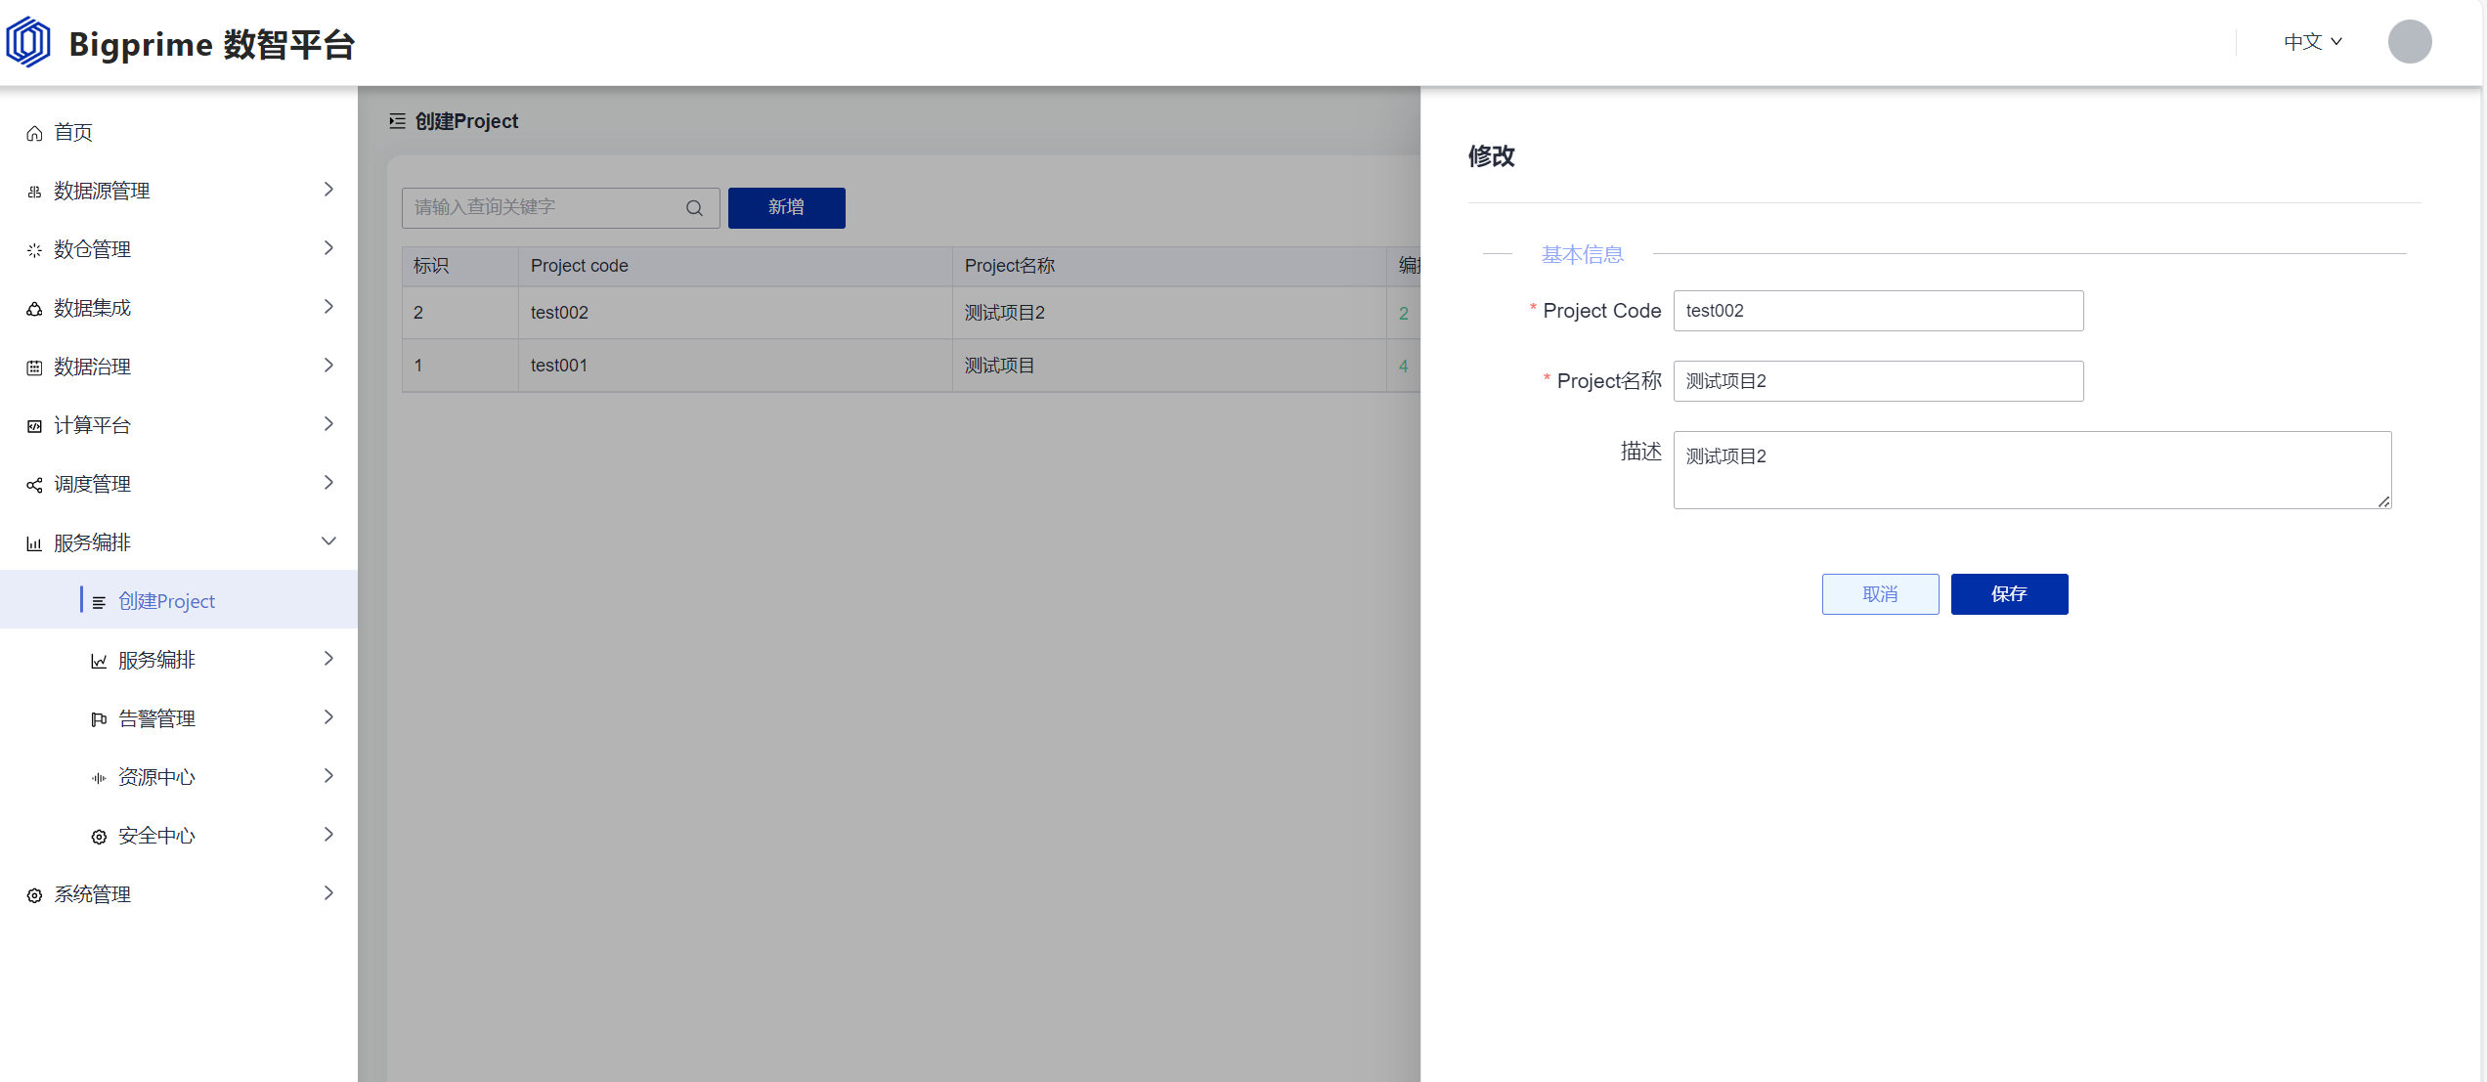Click the 安全中心 gear icon
This screenshot has height=1082, width=2487.
(x=99, y=837)
